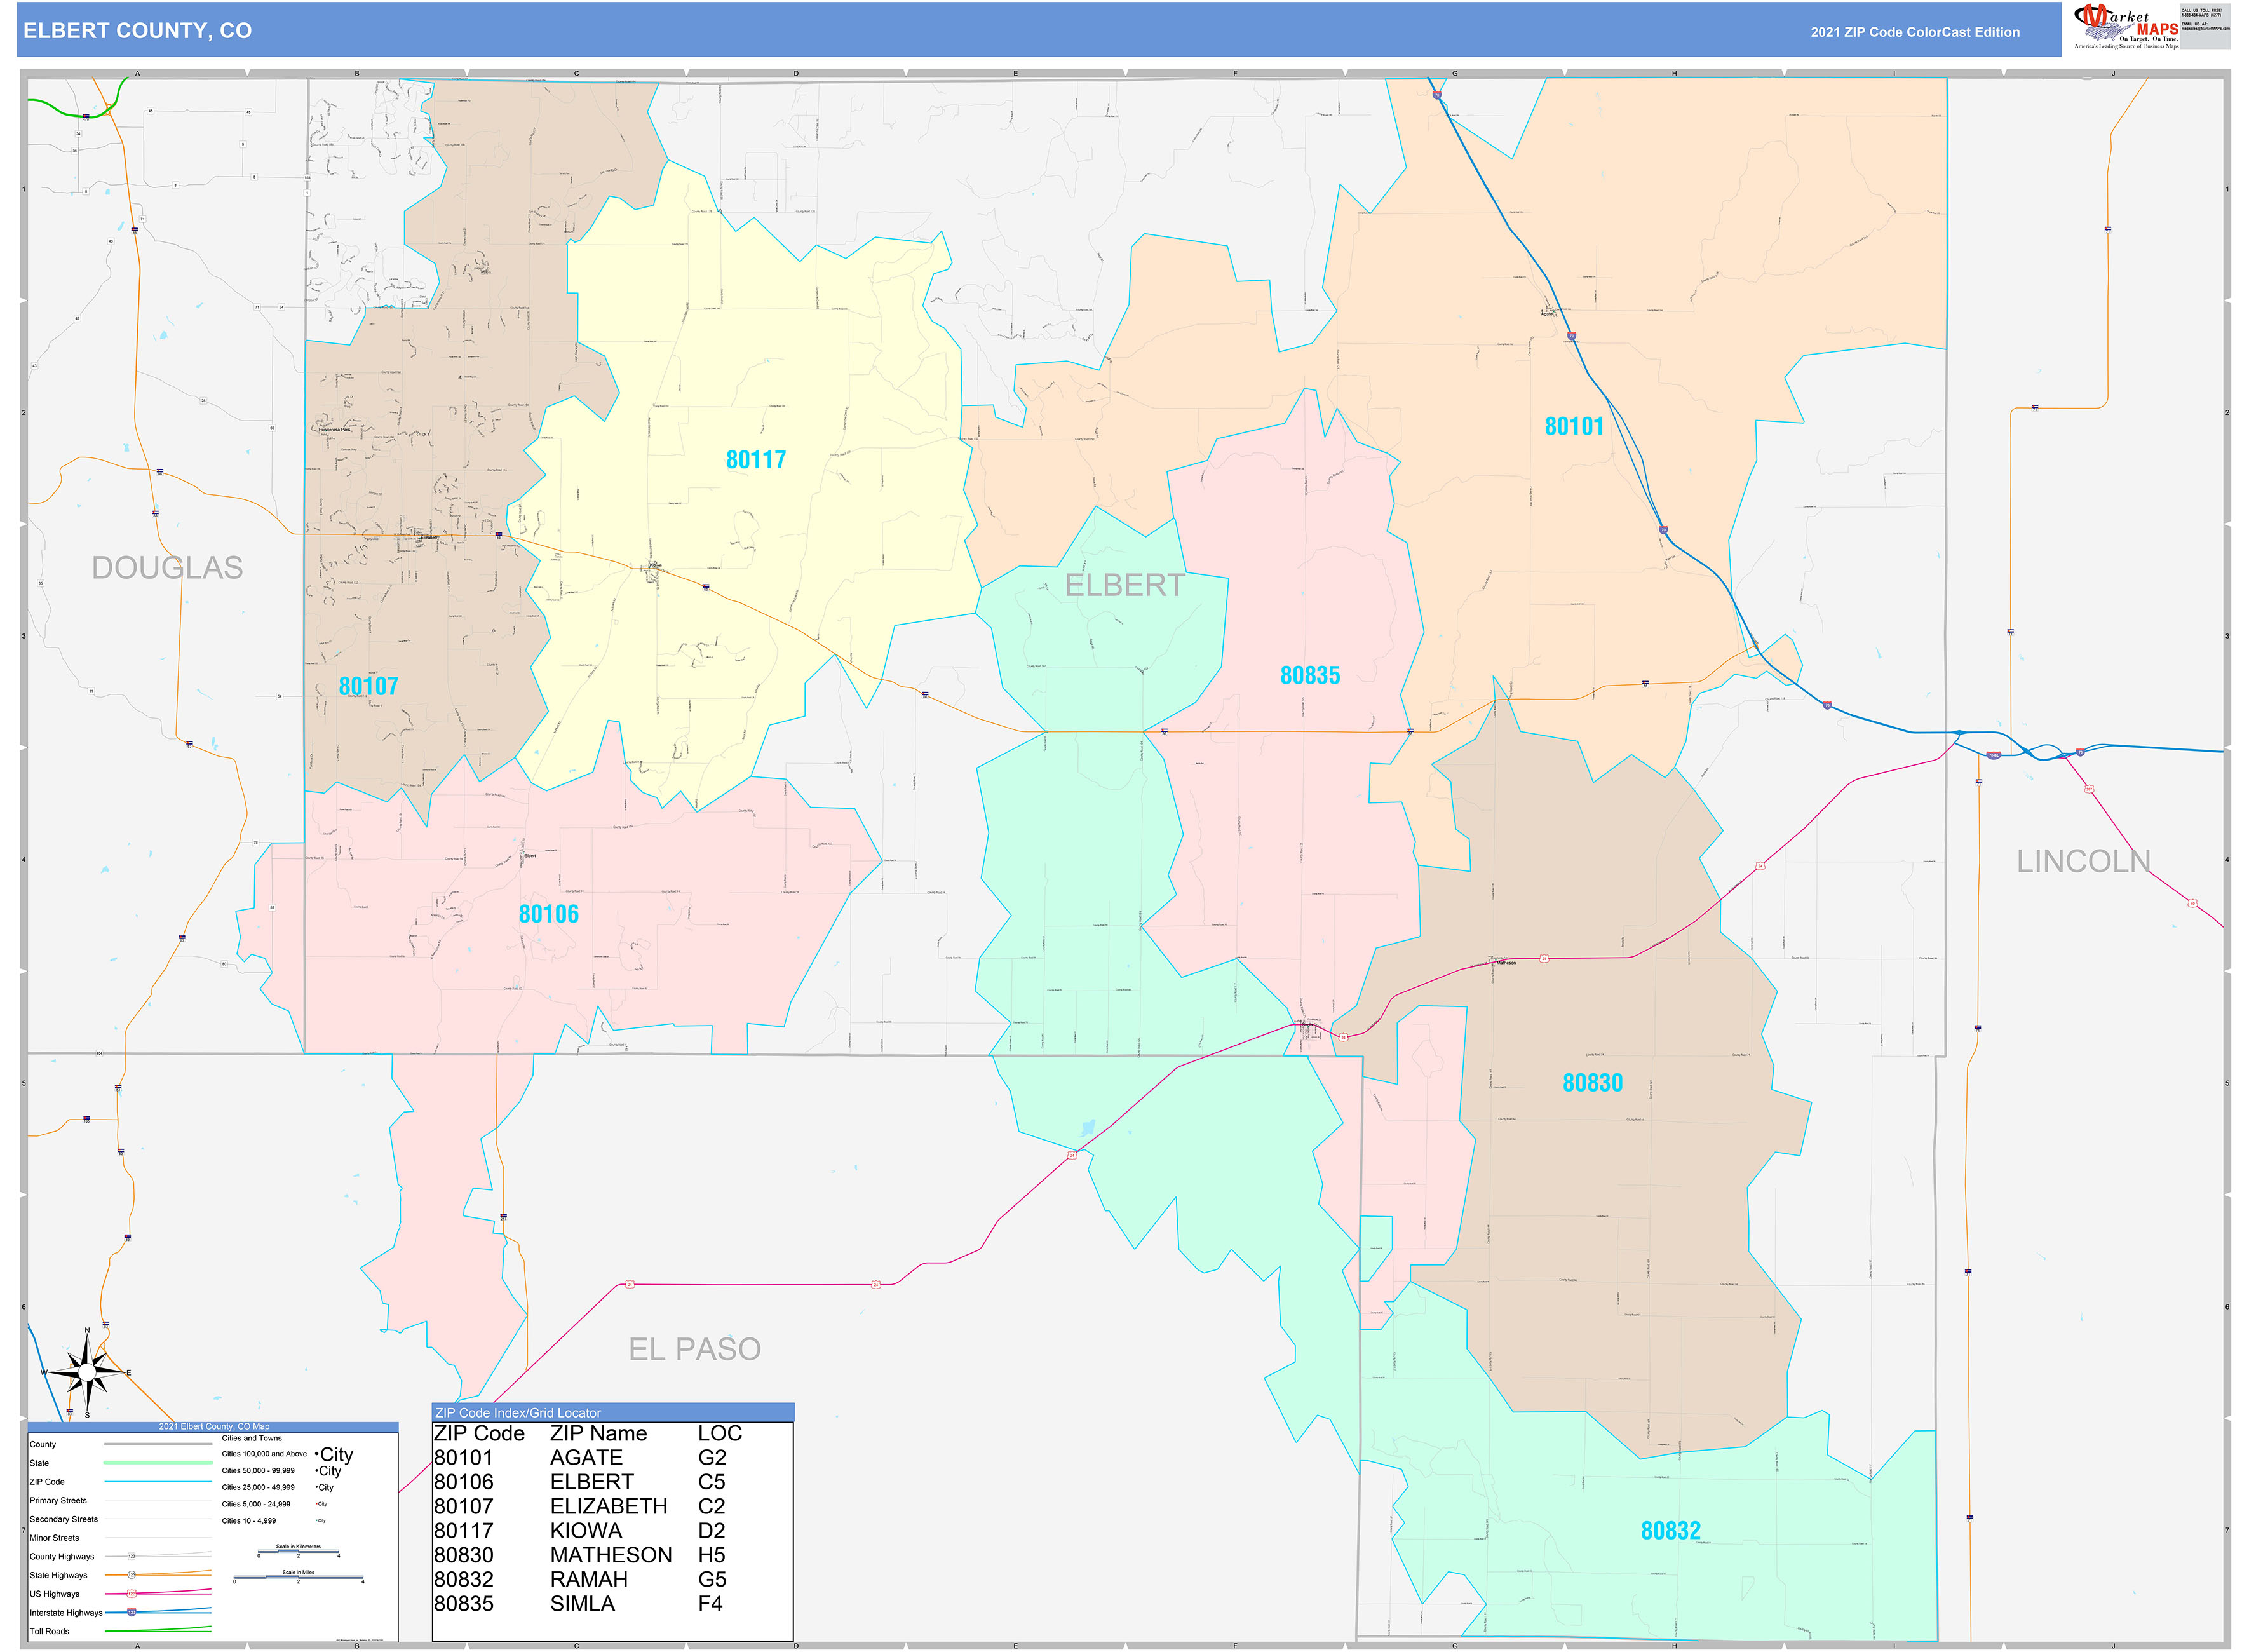
Task: Click the H5 location cell for MATHESON
Action: pyautogui.click(x=711, y=1555)
